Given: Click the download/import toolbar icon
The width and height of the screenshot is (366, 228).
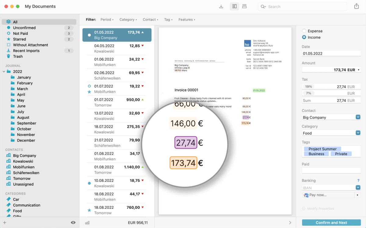Looking at the screenshot, I should 221,6.
